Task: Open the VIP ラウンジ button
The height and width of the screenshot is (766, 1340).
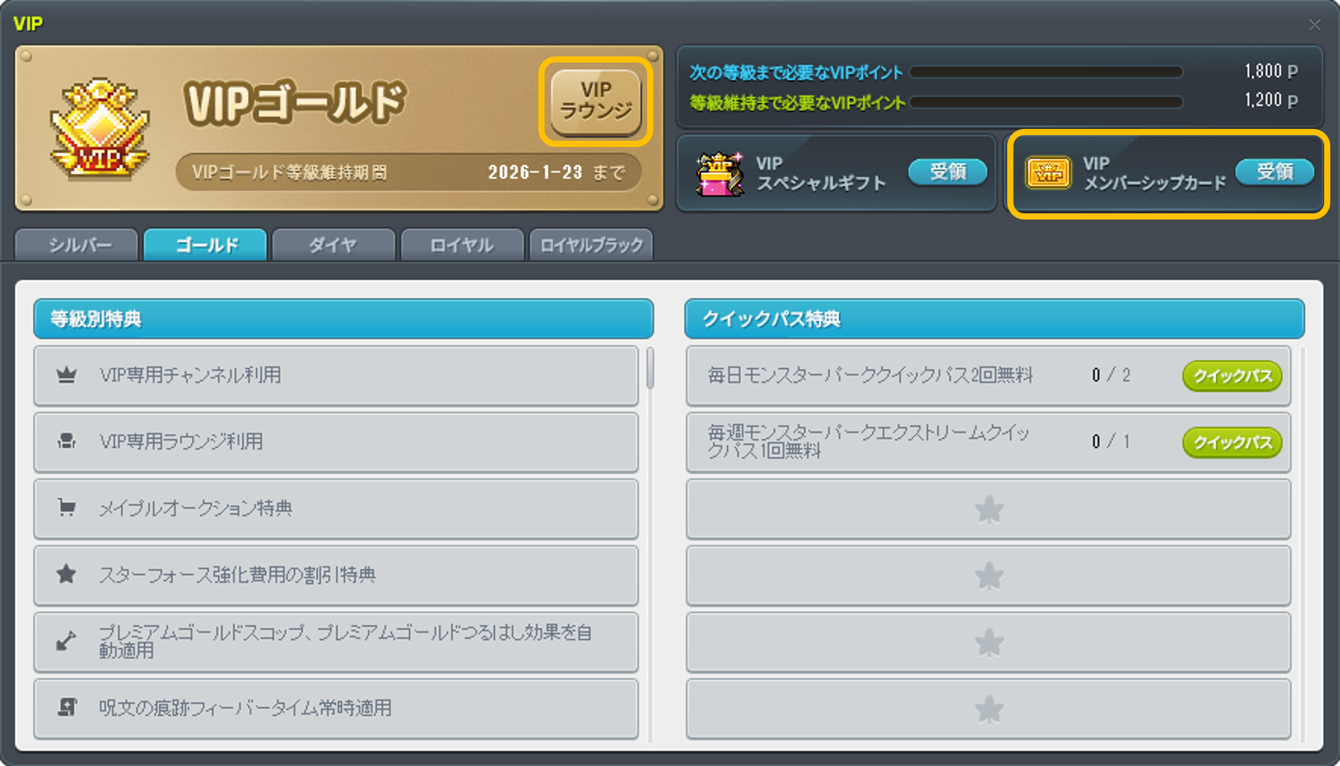Action: coord(596,102)
